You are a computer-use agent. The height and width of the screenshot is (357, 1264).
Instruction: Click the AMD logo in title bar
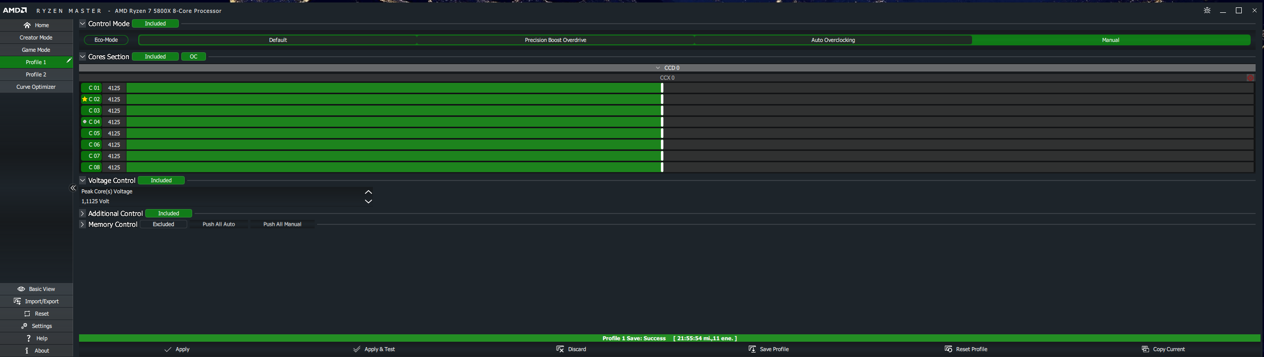[15, 10]
